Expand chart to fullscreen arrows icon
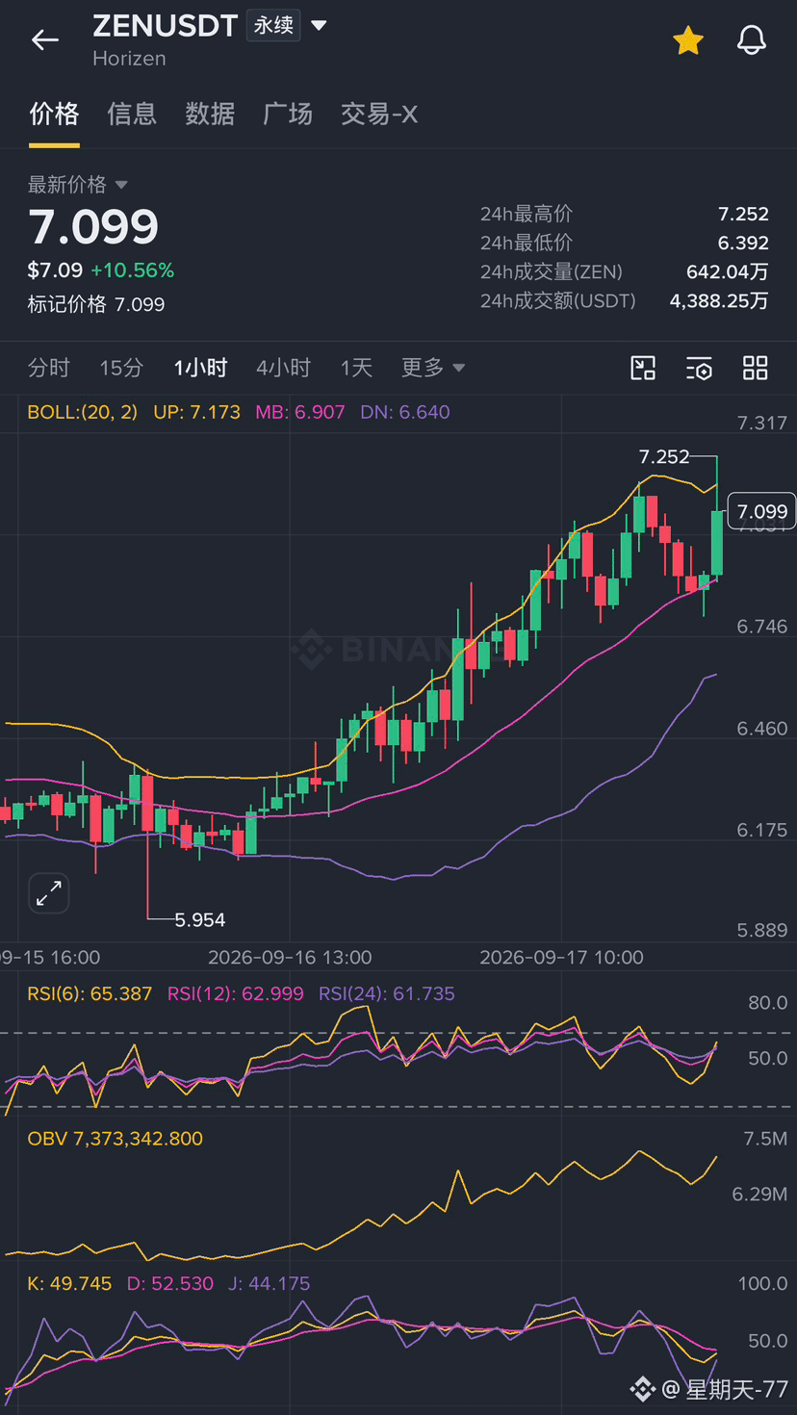Viewport: 797px width, 1415px height. pyautogui.click(x=48, y=893)
